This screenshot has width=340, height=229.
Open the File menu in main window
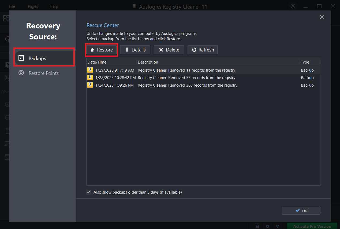[x=12, y=6]
